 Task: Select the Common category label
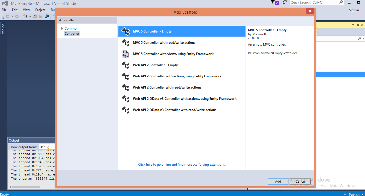tap(72, 28)
